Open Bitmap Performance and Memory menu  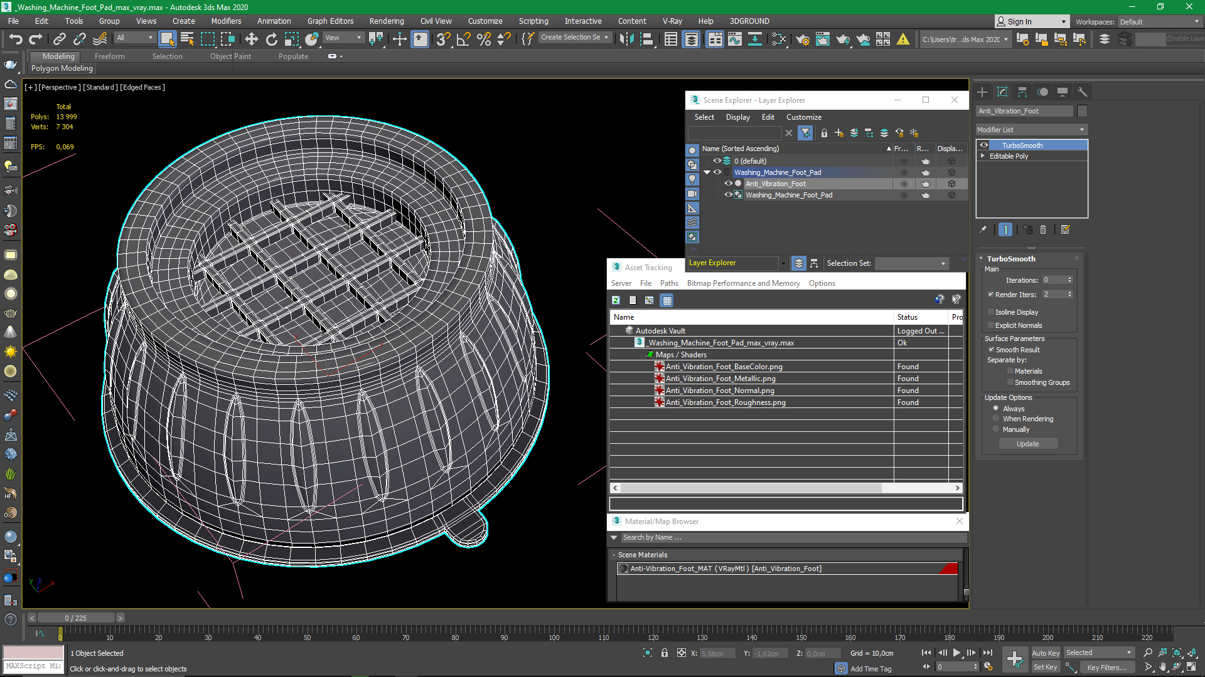[x=743, y=283]
